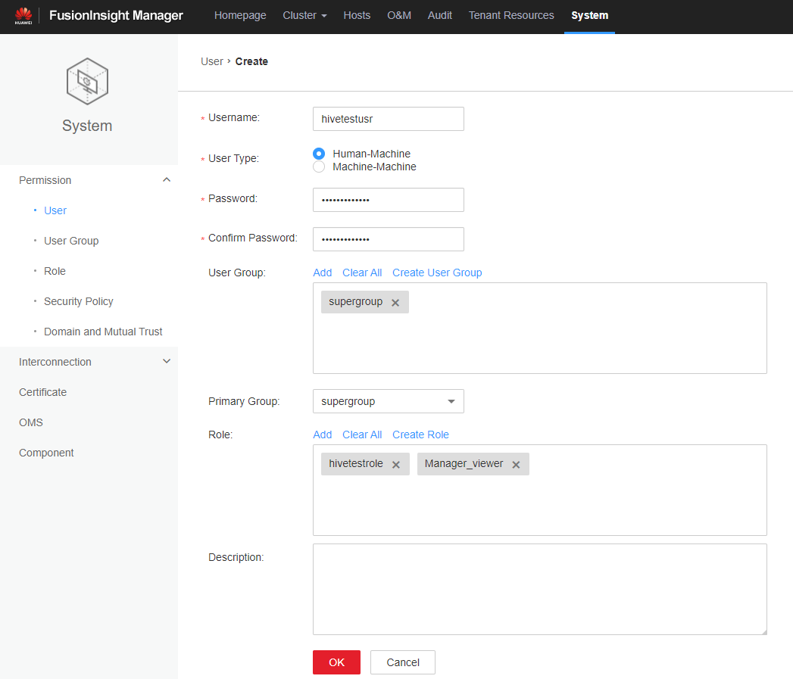Screen dimensions: 793x679
Task: Collapse the Permission section
Action: click(167, 180)
